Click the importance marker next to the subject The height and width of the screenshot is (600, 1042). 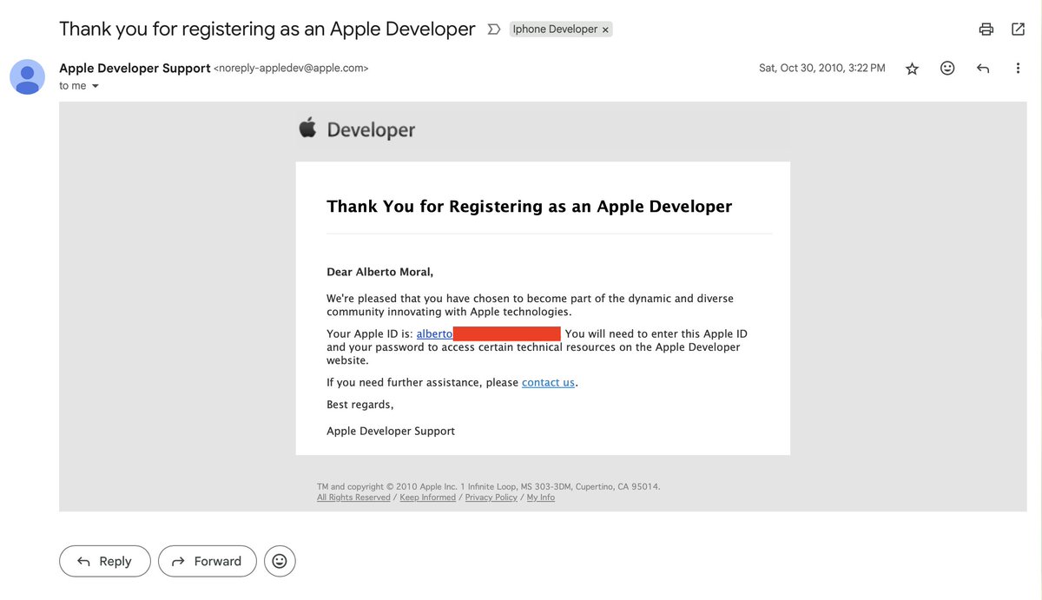(x=494, y=30)
